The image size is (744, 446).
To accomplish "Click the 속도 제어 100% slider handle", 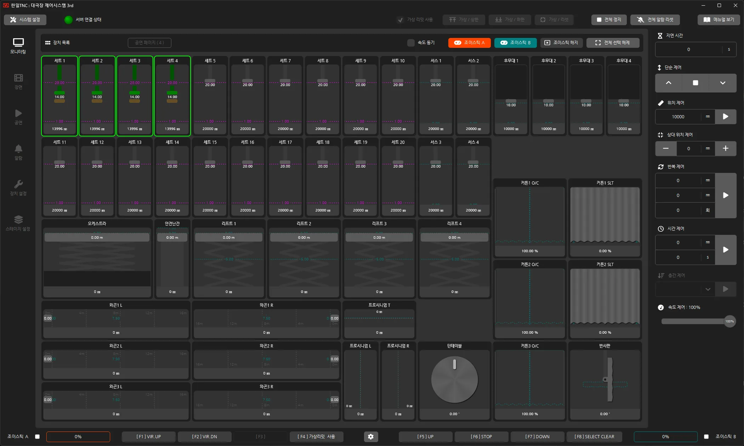I will click(x=729, y=321).
